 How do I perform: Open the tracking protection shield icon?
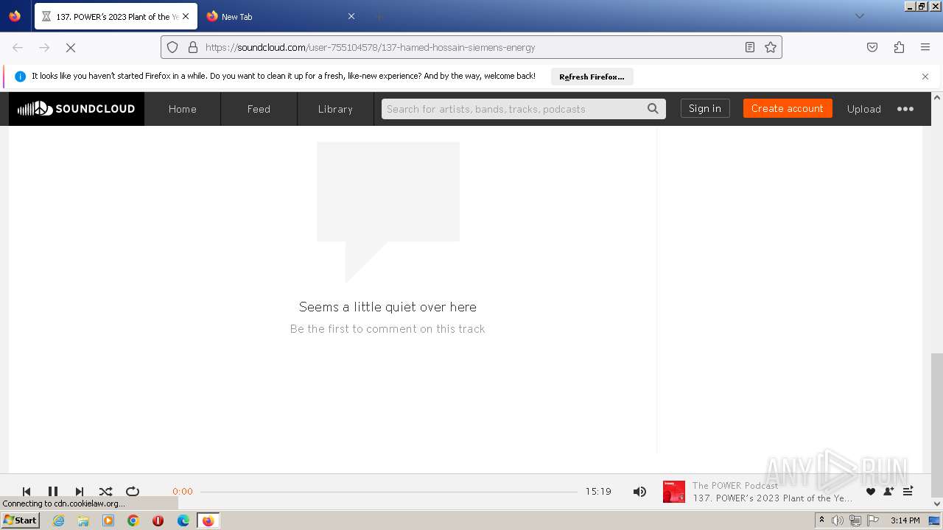172,47
